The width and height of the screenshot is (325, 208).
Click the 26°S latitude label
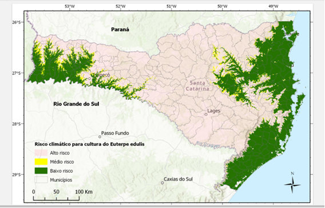point(17,22)
